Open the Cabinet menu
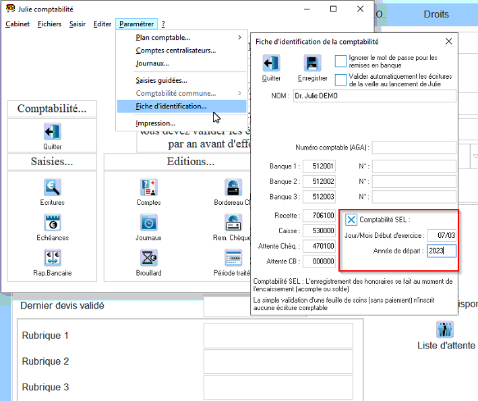 click(x=18, y=24)
